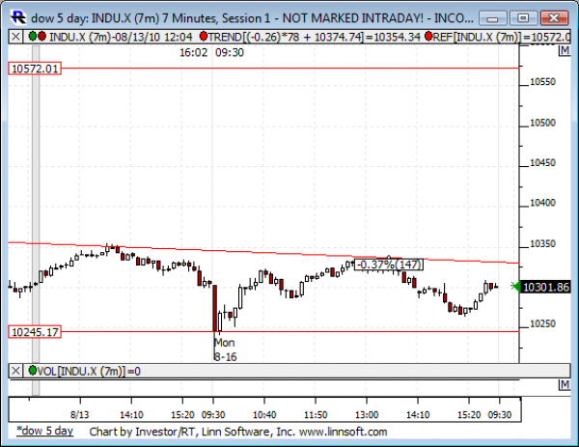Click the 10500 price scale value

[542, 123]
